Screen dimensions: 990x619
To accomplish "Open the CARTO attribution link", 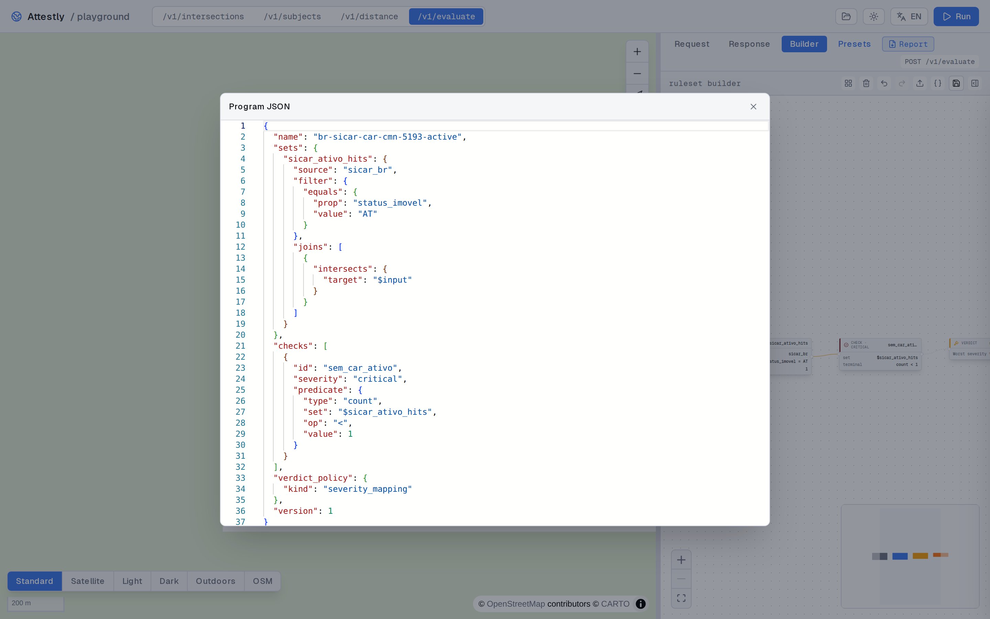I will tap(615, 604).
